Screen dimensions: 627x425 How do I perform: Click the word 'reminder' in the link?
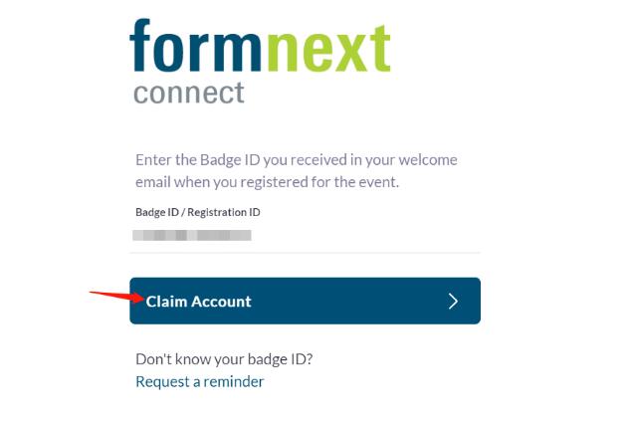pos(234,381)
